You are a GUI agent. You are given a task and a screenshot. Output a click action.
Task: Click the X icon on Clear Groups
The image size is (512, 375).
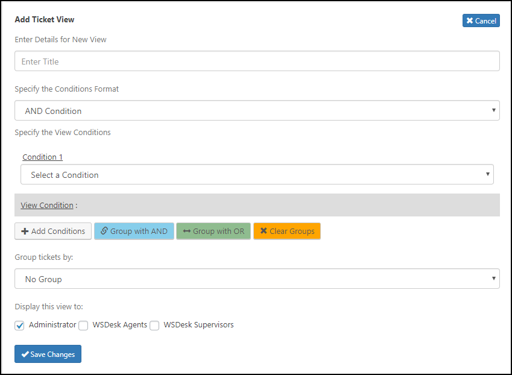(x=264, y=232)
